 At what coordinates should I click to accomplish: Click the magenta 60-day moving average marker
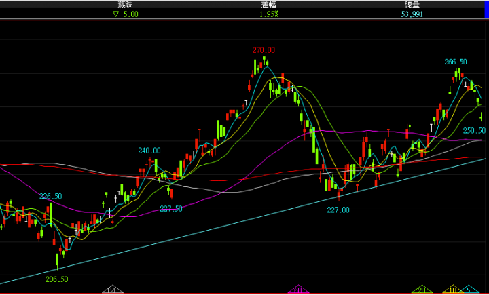click(x=298, y=290)
